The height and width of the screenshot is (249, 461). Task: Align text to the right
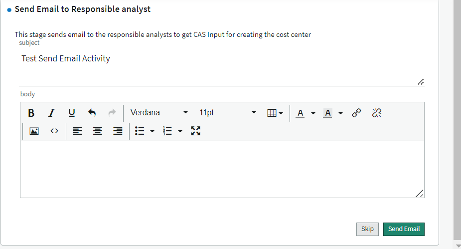[118, 131]
